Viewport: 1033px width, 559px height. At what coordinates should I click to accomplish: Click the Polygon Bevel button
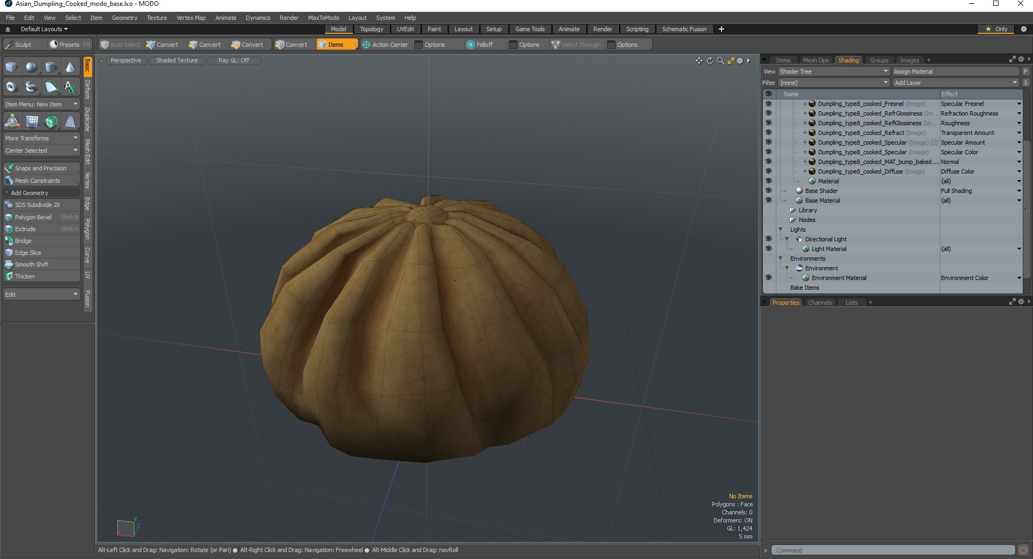pyautogui.click(x=41, y=217)
